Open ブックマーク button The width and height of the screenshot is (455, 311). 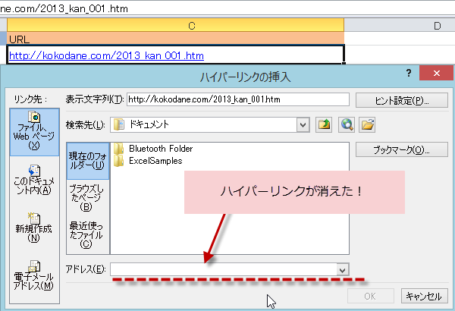tap(402, 150)
